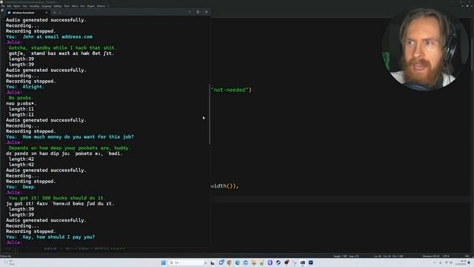Image resolution: width=474 pixels, height=267 pixels.
Task: Open the File Explorer taskbar icon
Action: pyautogui.click(x=253, y=263)
